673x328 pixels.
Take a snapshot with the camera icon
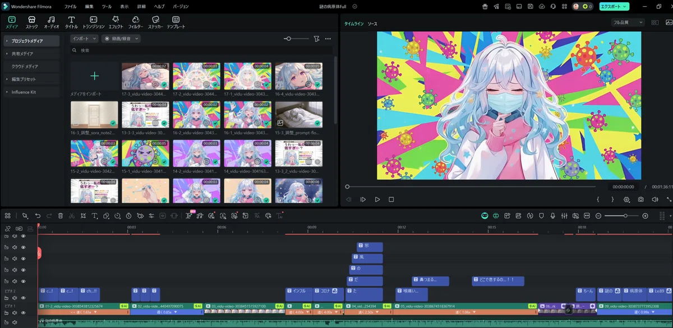tap(641, 199)
